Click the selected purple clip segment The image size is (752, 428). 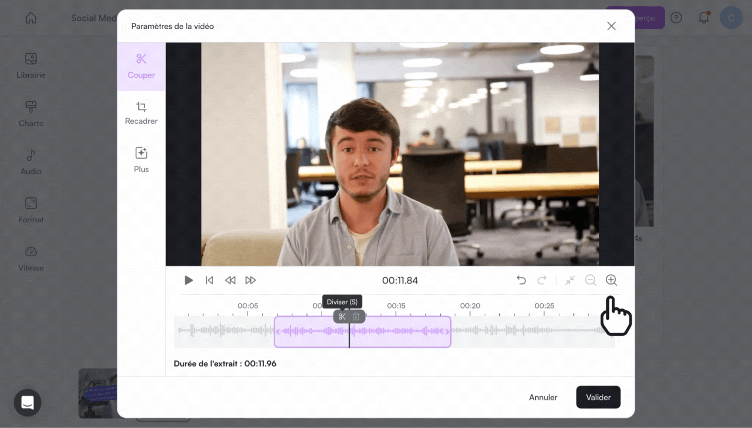coord(362,331)
